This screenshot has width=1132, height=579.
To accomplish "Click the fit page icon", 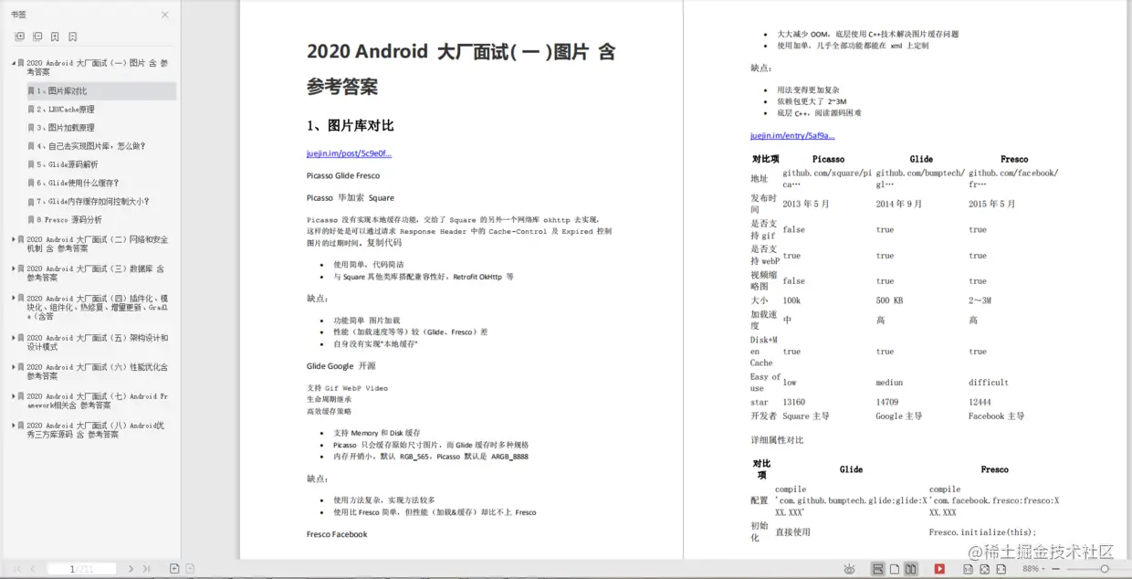I will (985, 569).
